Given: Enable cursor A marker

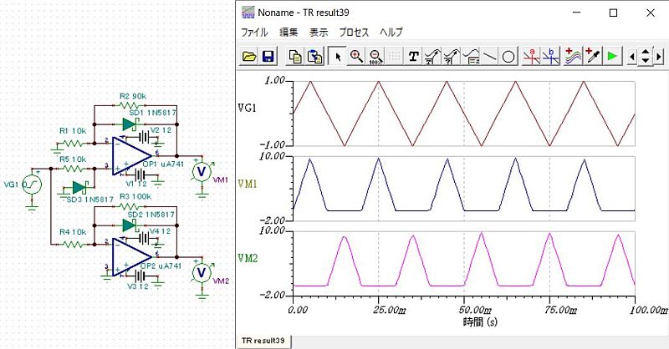Looking at the screenshot, I should click(530, 56).
